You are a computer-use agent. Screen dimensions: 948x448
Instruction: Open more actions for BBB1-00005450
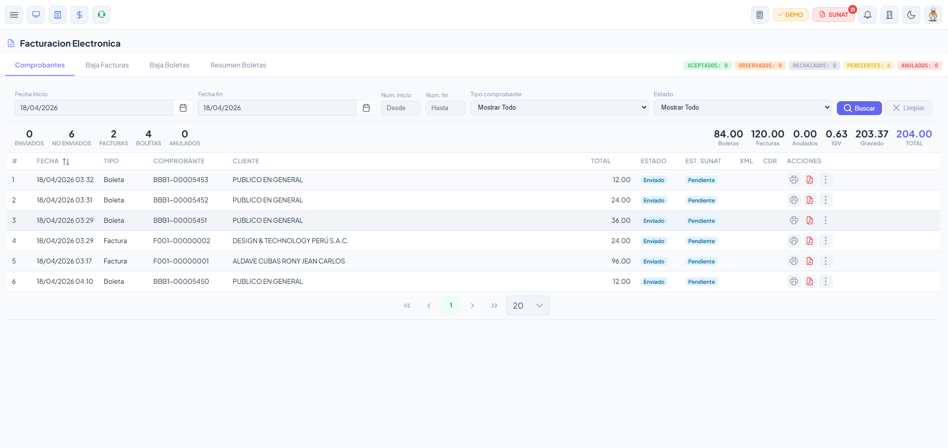(826, 281)
